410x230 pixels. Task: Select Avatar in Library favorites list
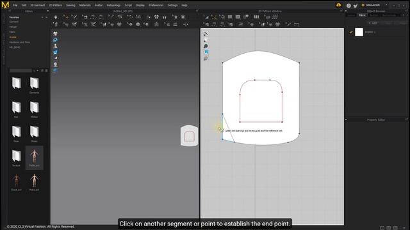click(13, 37)
